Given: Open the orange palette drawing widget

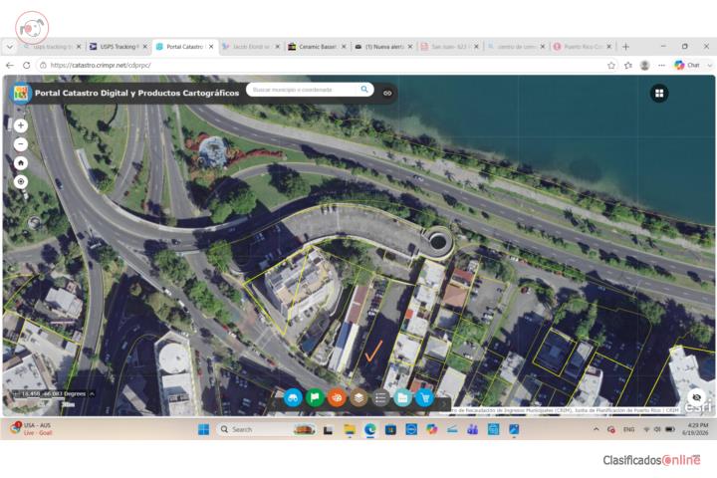Looking at the screenshot, I should pyautogui.click(x=337, y=398).
